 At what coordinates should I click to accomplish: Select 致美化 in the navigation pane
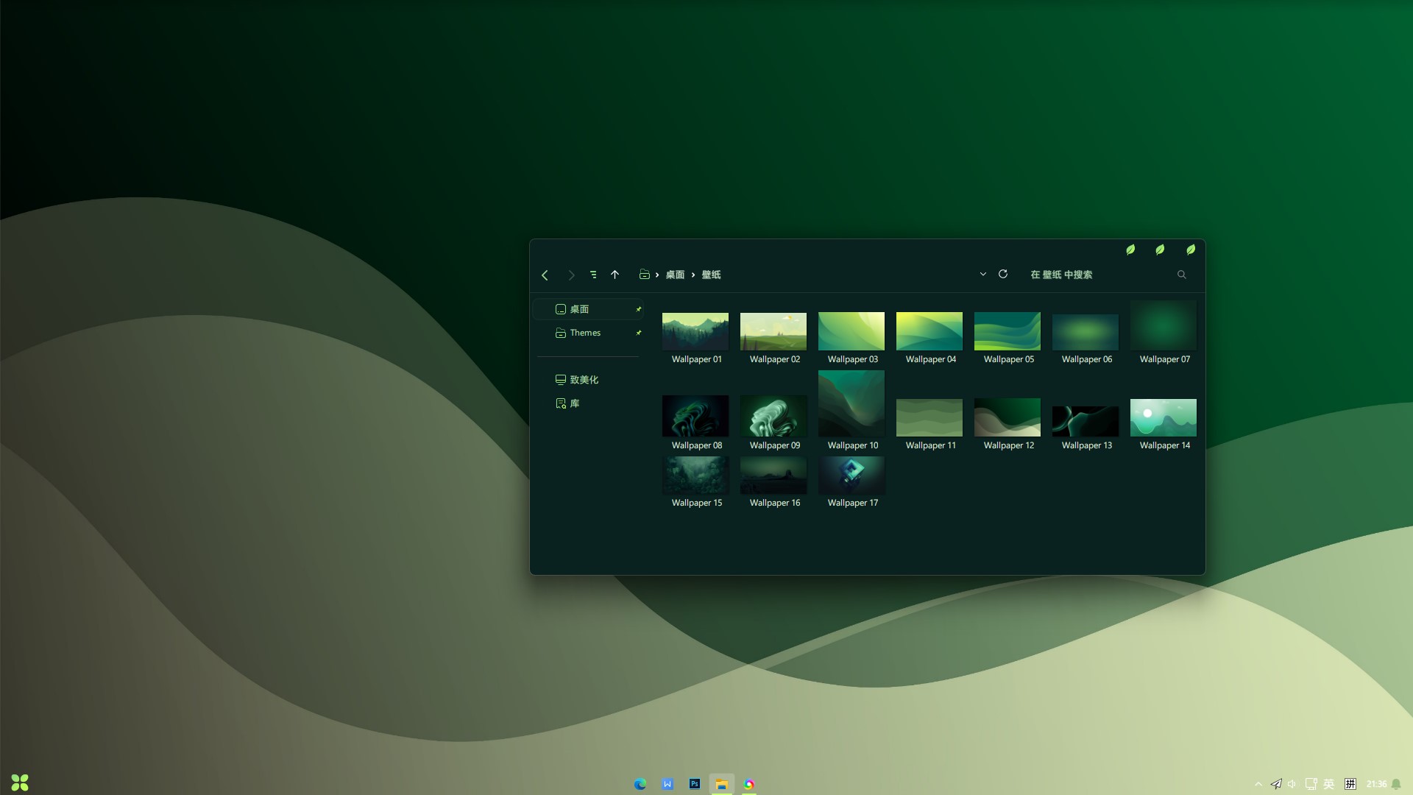(x=584, y=380)
